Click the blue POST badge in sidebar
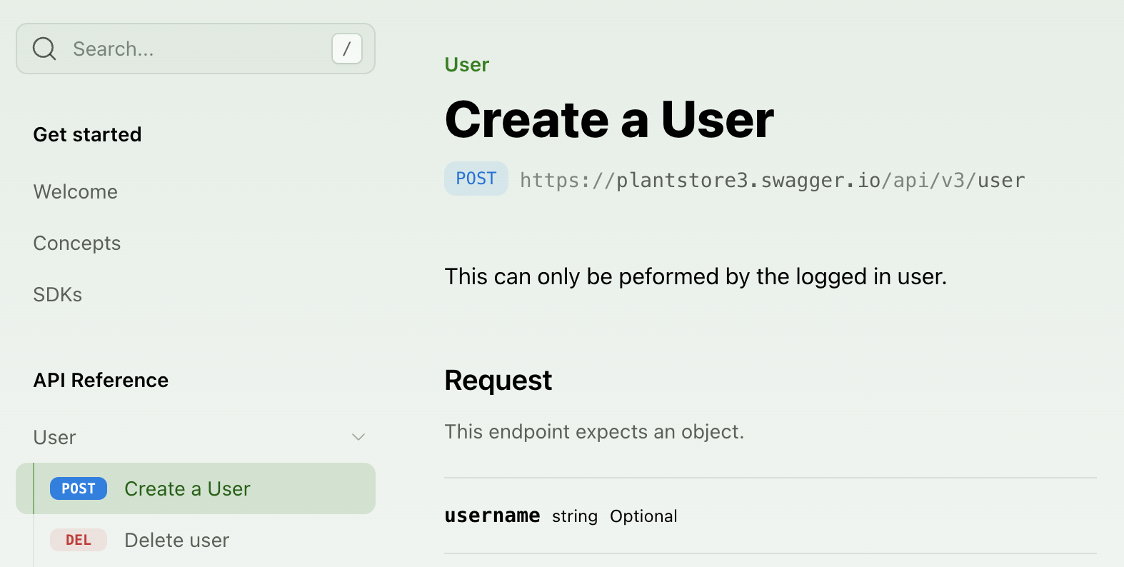Image resolution: width=1124 pixels, height=567 pixels. (79, 488)
